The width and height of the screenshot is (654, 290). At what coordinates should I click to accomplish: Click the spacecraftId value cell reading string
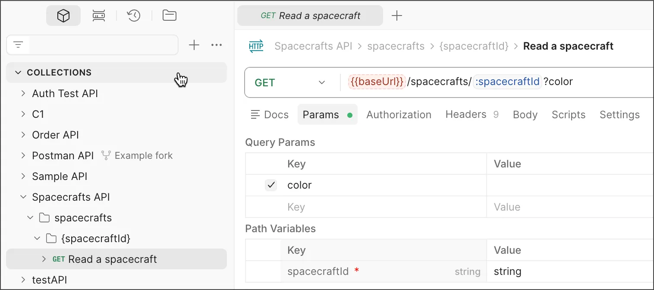[570, 271]
